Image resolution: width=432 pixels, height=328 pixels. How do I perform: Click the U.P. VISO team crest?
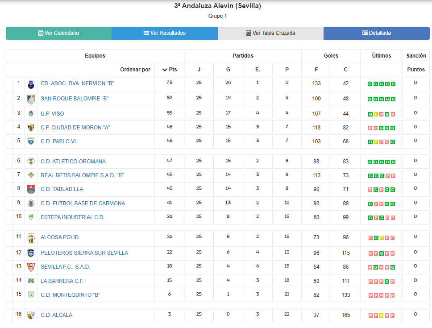(31, 113)
